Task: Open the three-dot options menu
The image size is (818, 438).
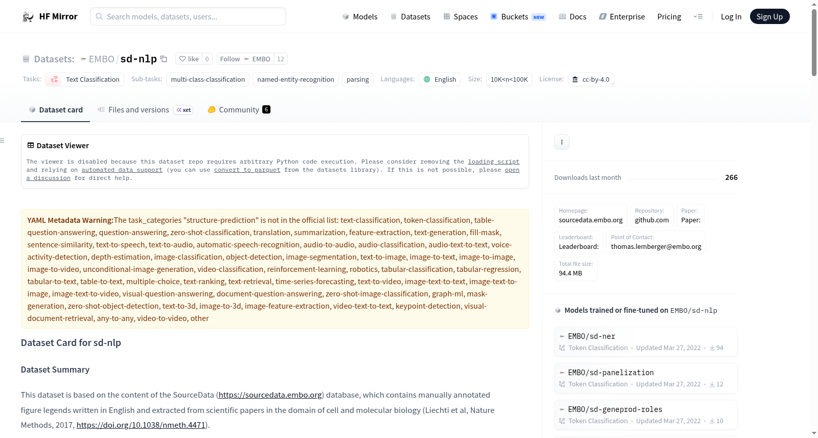Action: point(562,142)
